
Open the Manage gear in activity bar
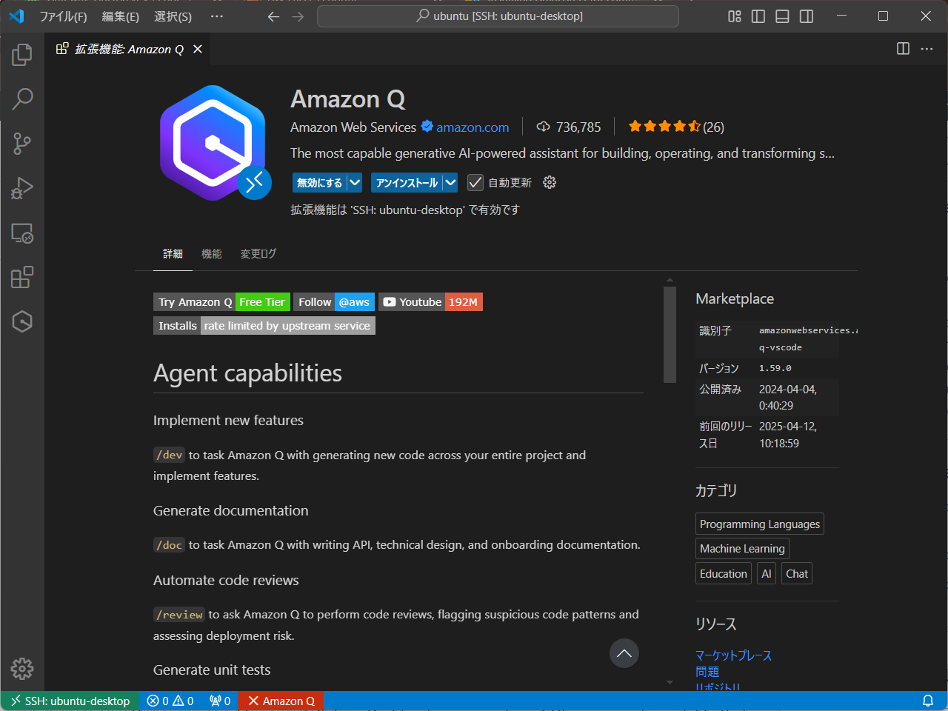click(22, 668)
